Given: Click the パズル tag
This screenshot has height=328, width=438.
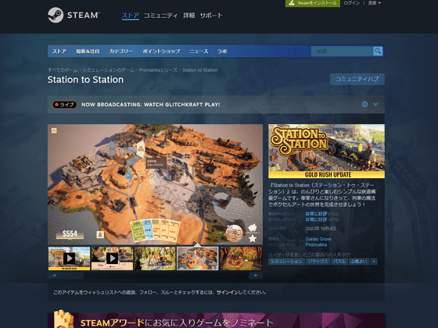Looking at the screenshot, I should [339, 262].
